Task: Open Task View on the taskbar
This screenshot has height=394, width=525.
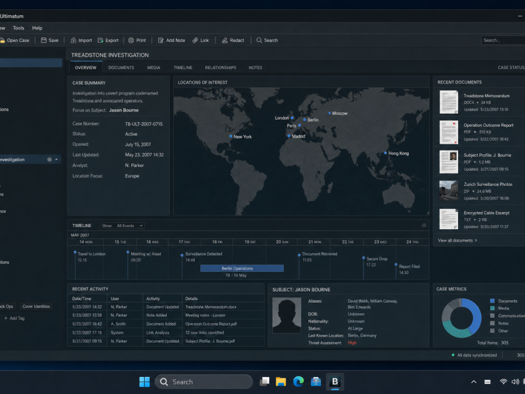Action: point(265,382)
